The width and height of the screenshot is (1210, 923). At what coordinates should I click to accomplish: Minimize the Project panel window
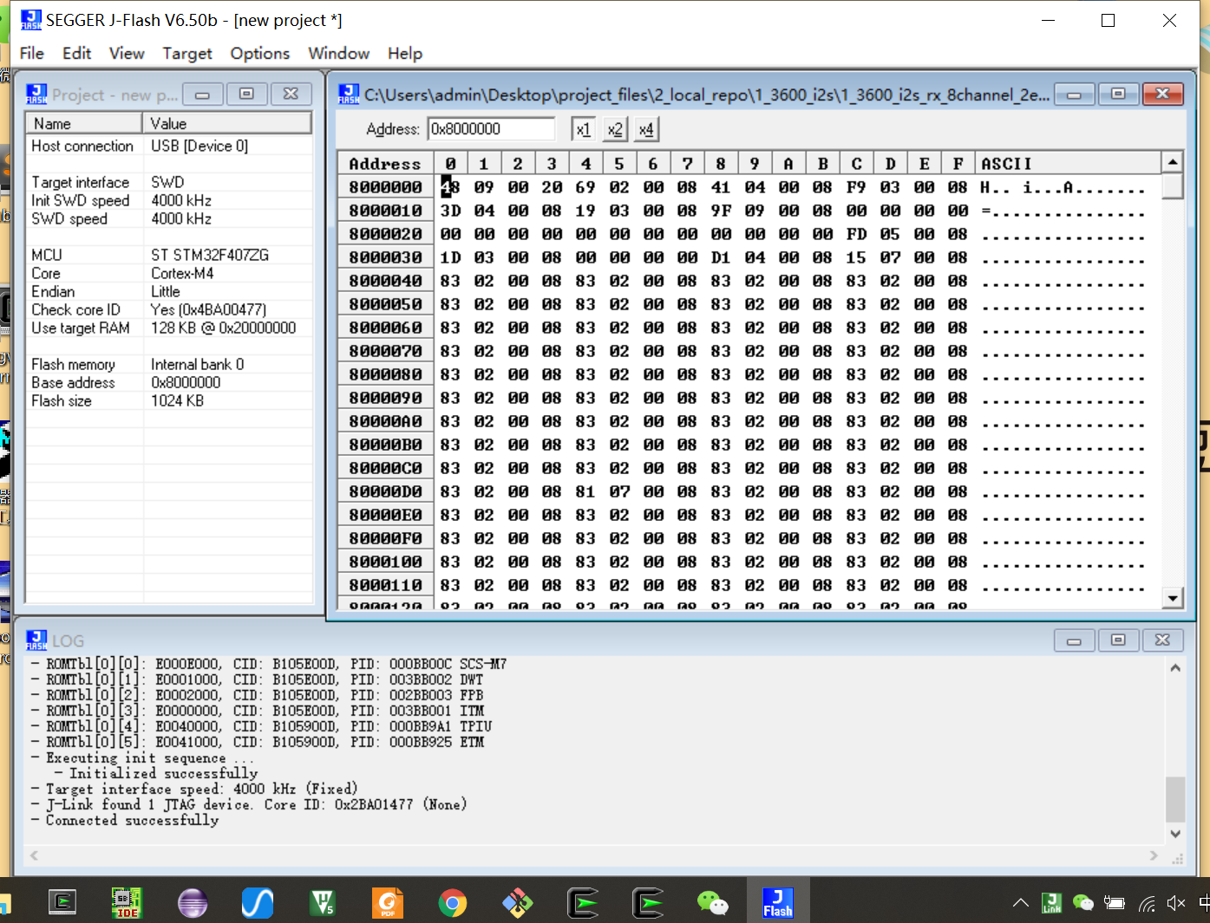click(x=202, y=94)
